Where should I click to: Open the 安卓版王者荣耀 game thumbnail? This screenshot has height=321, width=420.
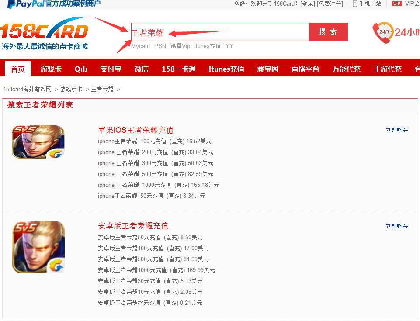pyautogui.click(x=38, y=247)
